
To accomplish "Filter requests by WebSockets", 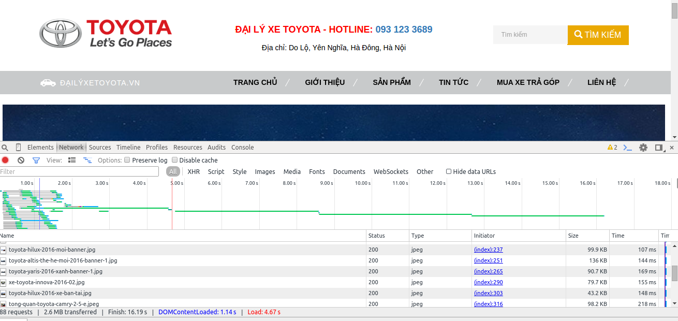I will (x=391, y=172).
